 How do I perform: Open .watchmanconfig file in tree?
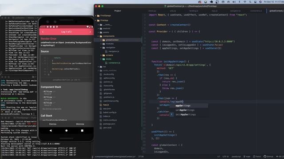110,101
